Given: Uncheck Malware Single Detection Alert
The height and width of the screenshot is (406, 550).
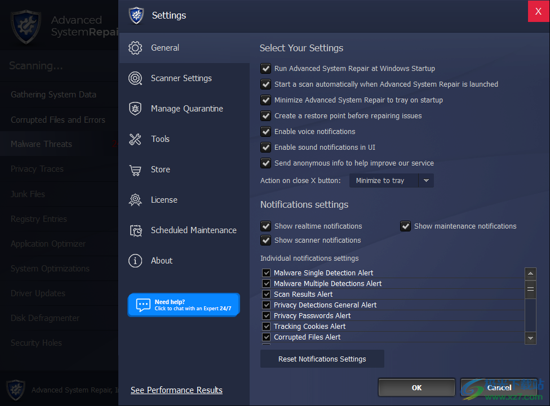Looking at the screenshot, I should tap(266, 273).
